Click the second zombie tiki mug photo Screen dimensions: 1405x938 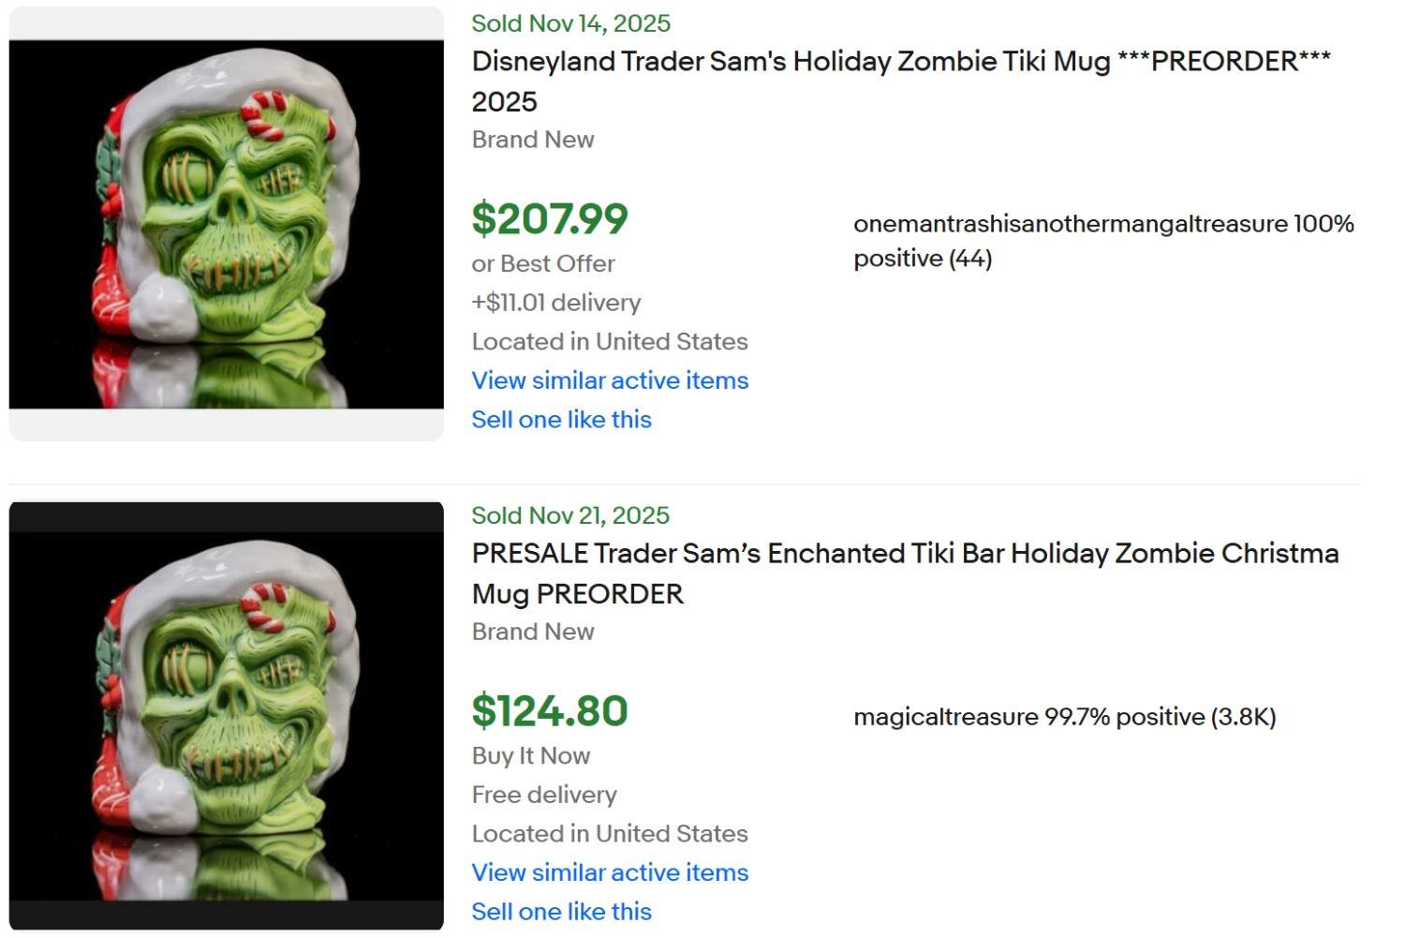tap(225, 717)
